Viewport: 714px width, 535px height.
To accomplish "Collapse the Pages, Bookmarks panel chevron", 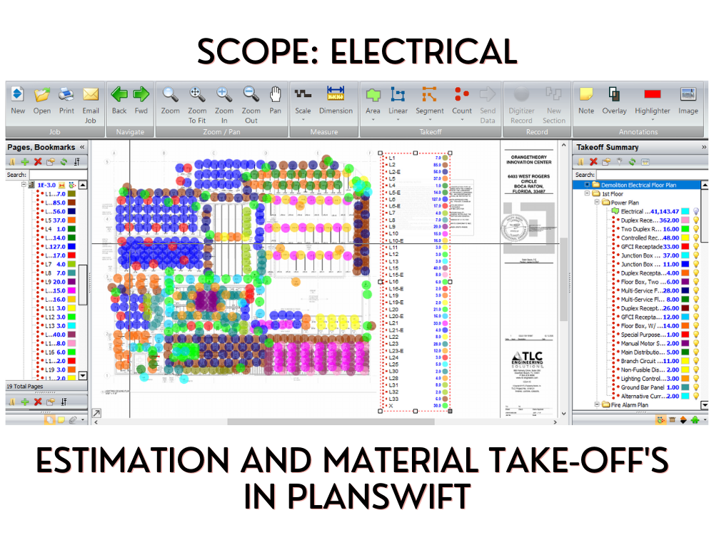I will pyautogui.click(x=82, y=147).
